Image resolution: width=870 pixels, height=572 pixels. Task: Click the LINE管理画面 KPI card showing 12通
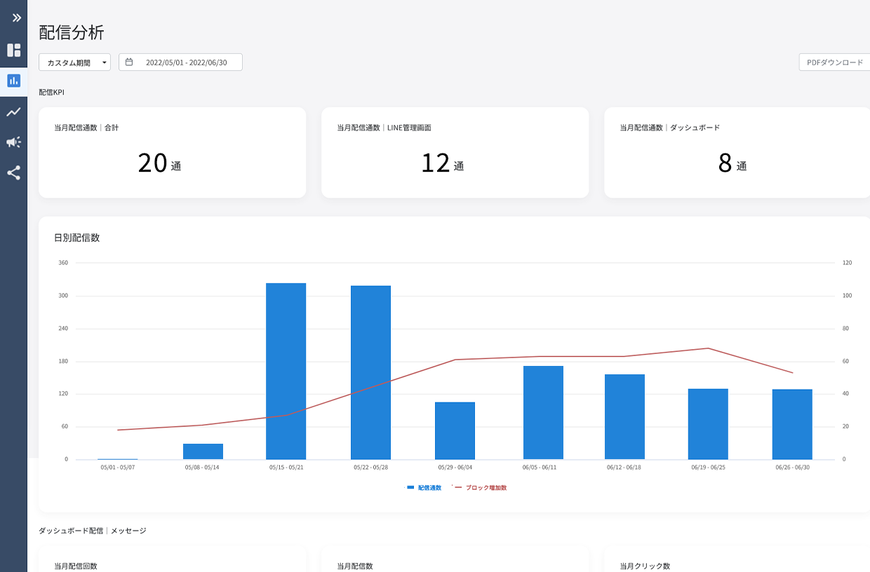pos(455,153)
